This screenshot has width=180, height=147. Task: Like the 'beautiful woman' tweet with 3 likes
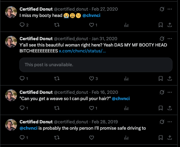pyautogui.click(x=92, y=78)
